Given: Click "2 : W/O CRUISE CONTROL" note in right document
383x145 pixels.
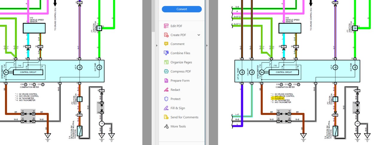Looking at the screenshot, I should point(282,96).
